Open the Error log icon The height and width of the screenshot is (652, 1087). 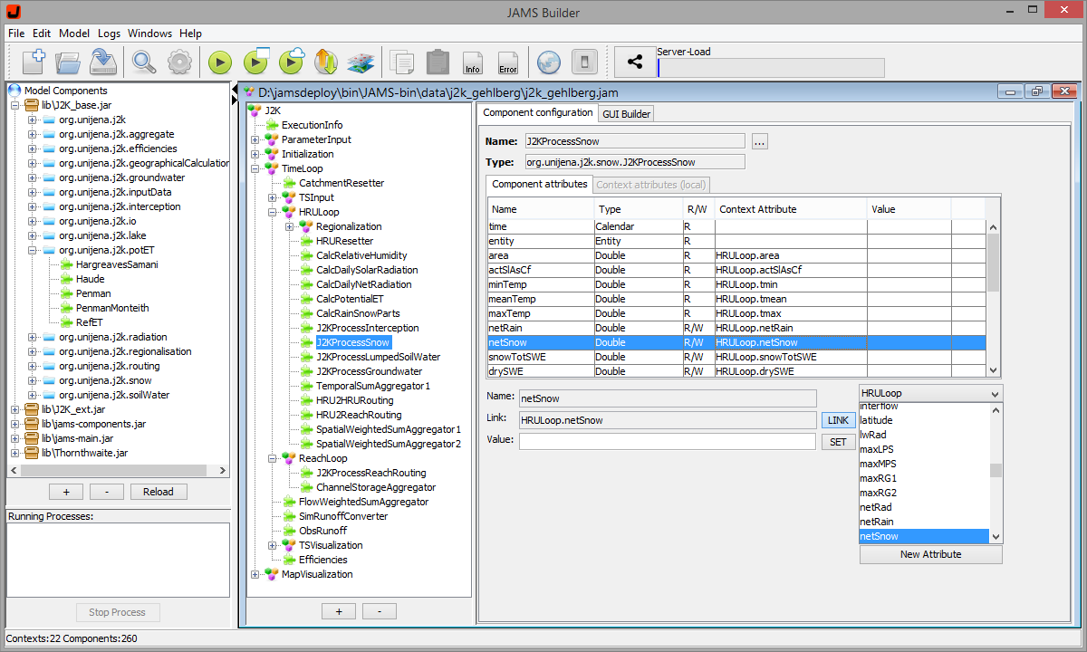pos(508,62)
